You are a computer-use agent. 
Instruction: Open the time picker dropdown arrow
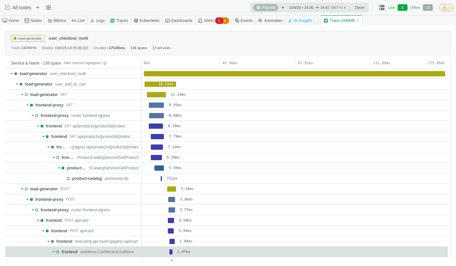tap(283, 8)
